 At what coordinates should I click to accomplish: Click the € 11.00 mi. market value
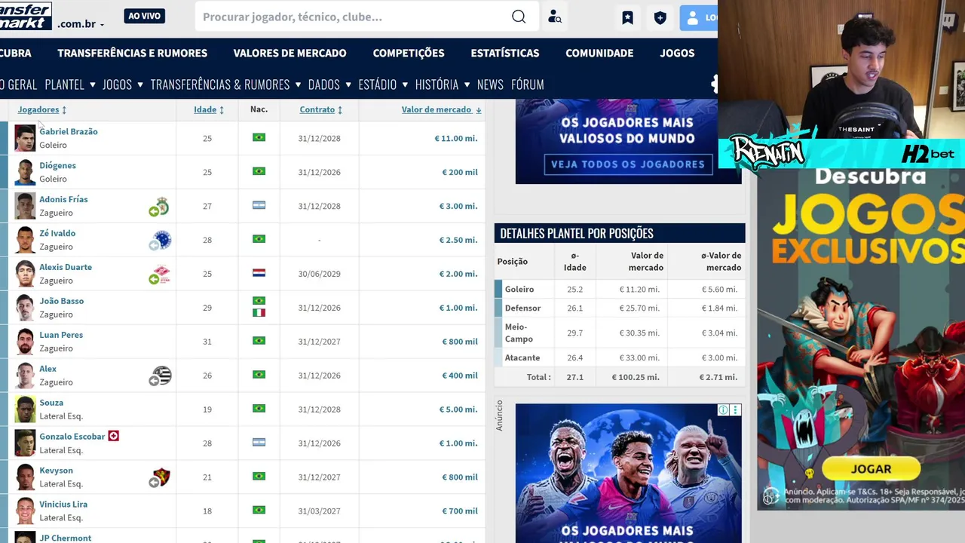(x=456, y=138)
